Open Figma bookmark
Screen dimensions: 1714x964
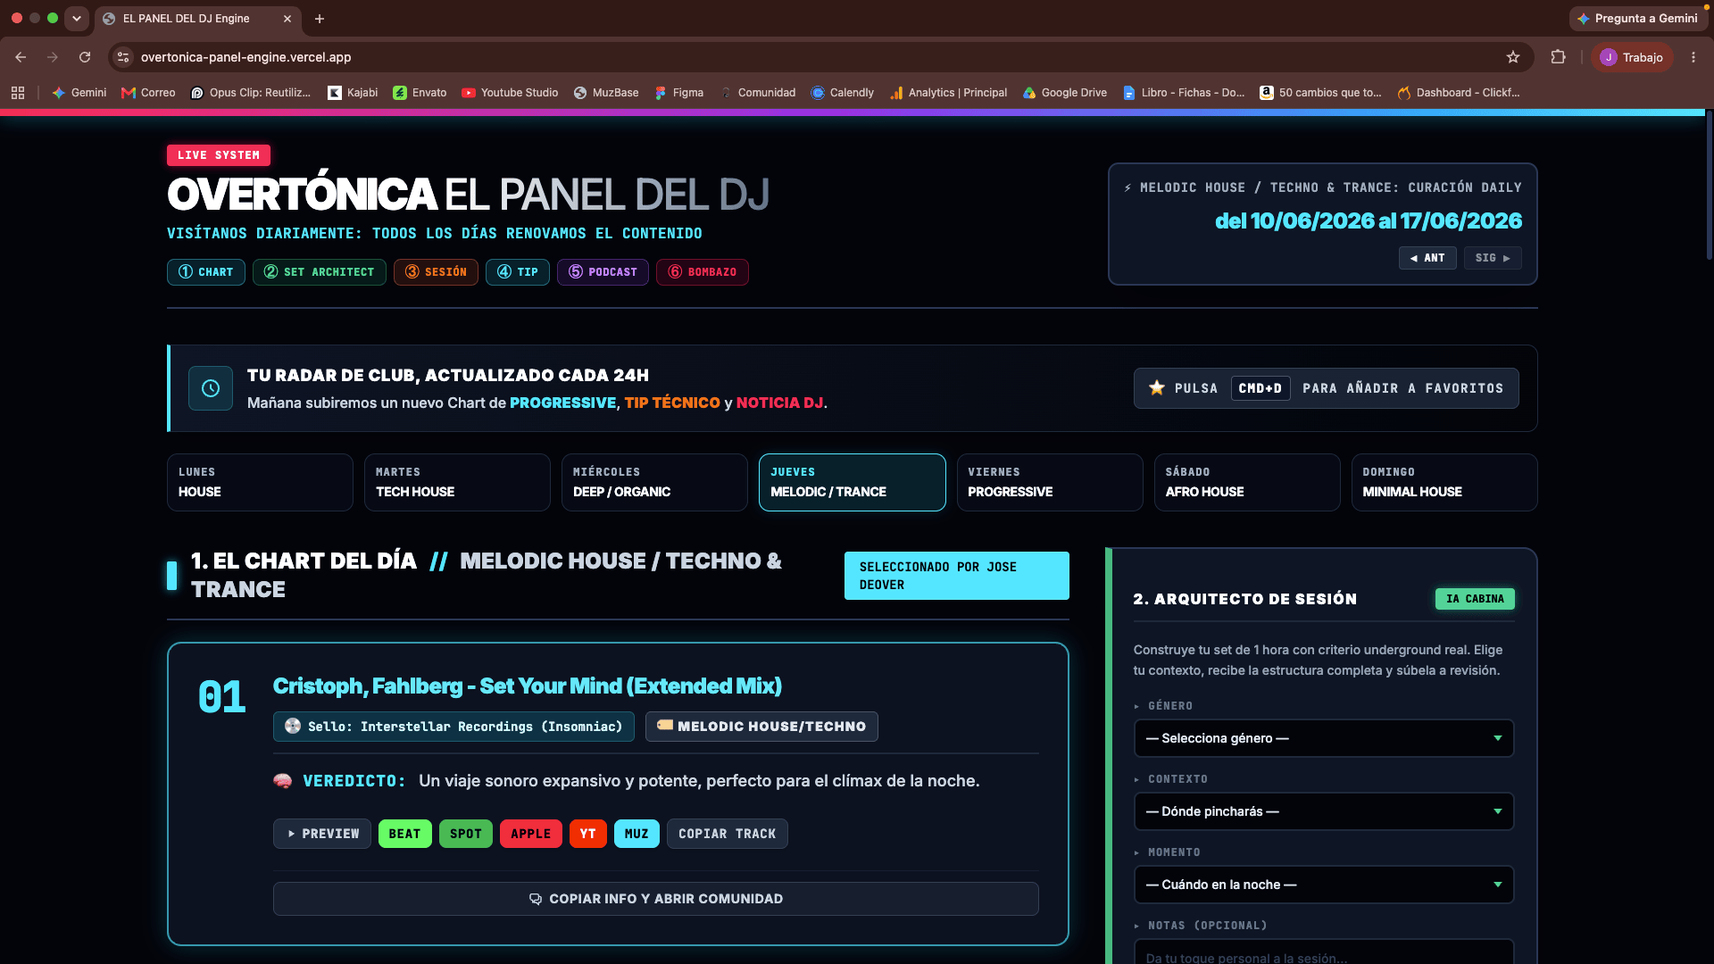pos(679,93)
